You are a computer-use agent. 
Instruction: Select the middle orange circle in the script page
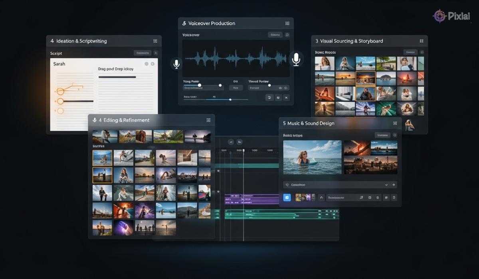pos(60,101)
